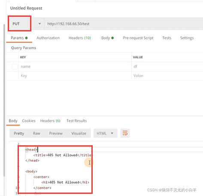Switch to Preview response view

[56, 133]
